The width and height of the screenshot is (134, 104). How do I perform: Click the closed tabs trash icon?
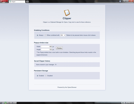pos(120,2)
